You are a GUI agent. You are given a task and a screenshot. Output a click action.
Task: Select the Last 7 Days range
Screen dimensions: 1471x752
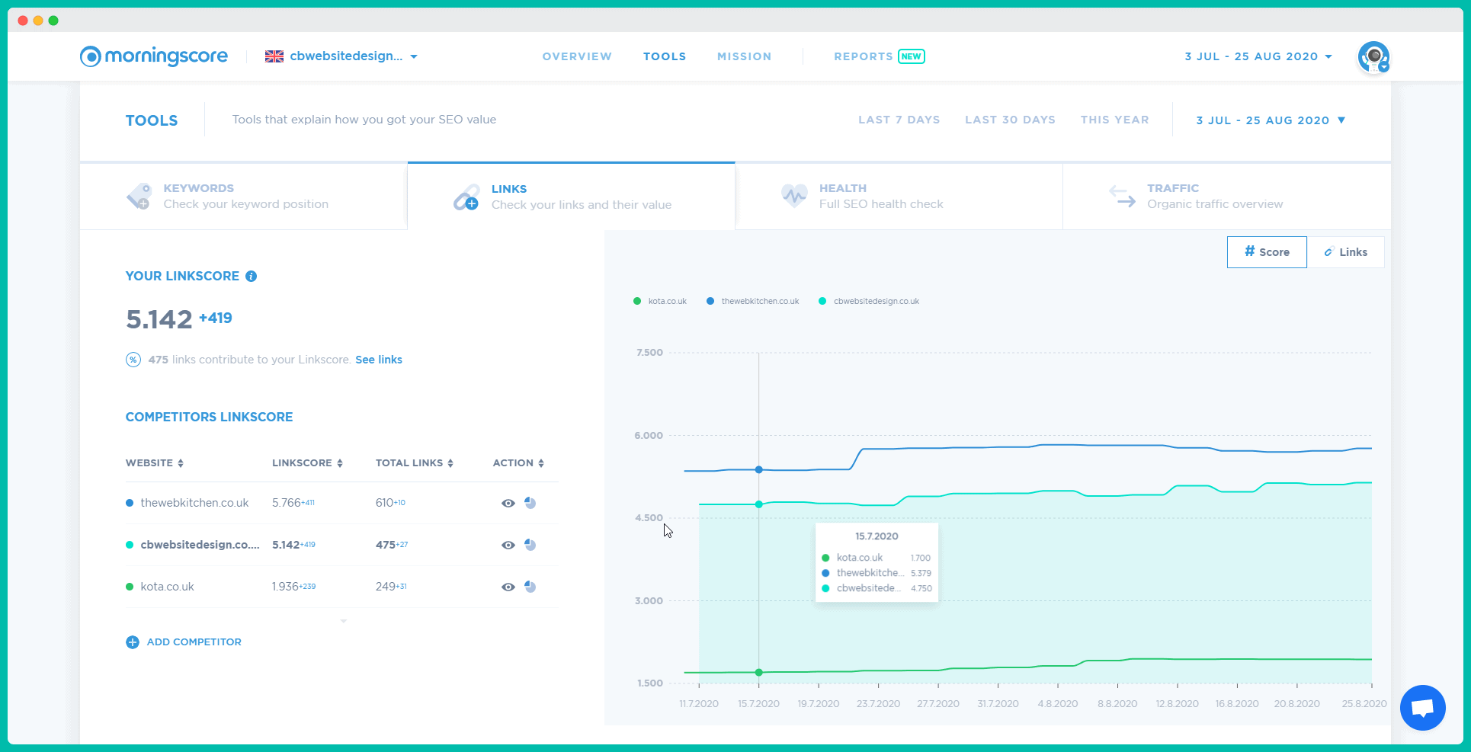pos(899,120)
